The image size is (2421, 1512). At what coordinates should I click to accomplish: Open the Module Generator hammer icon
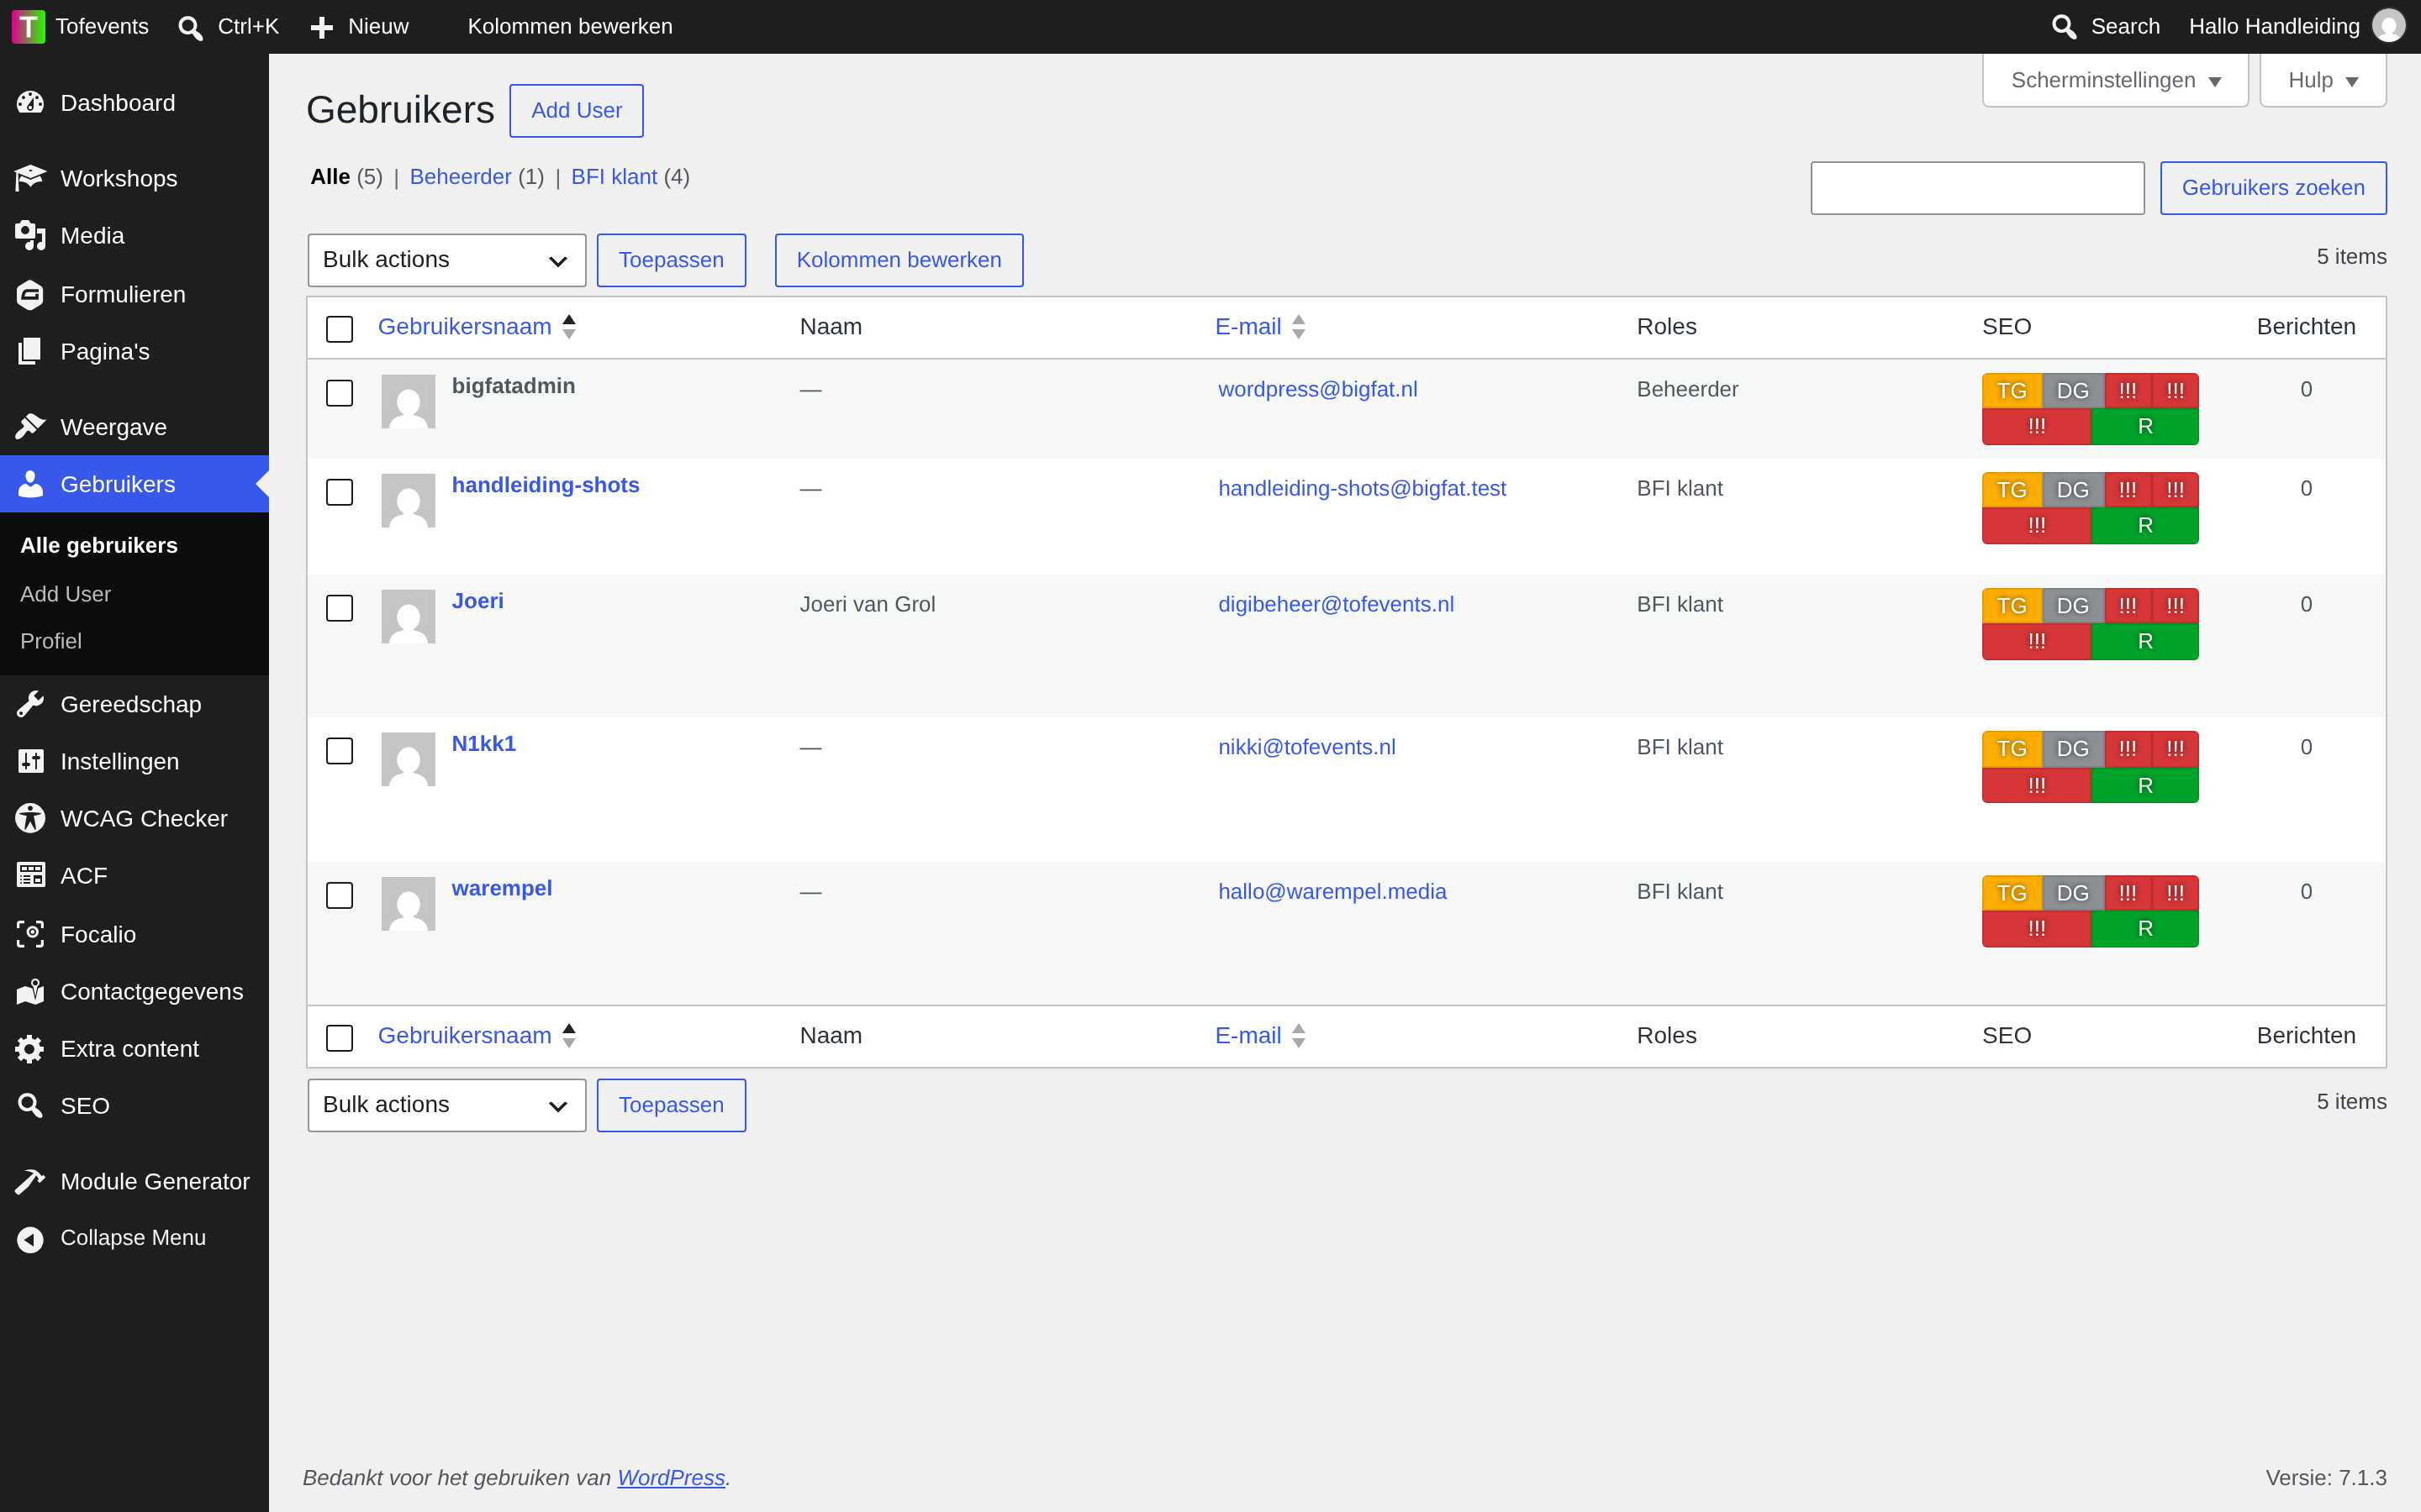click(30, 1181)
